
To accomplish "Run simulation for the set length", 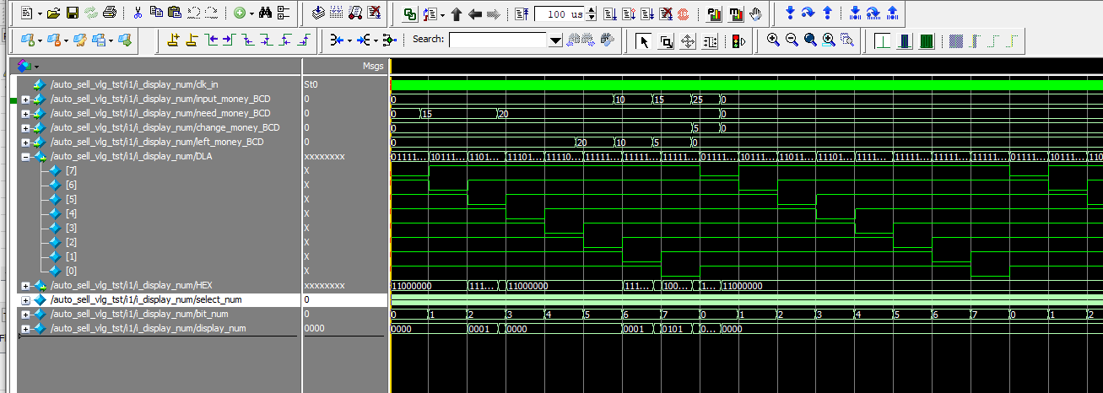I will pos(609,14).
